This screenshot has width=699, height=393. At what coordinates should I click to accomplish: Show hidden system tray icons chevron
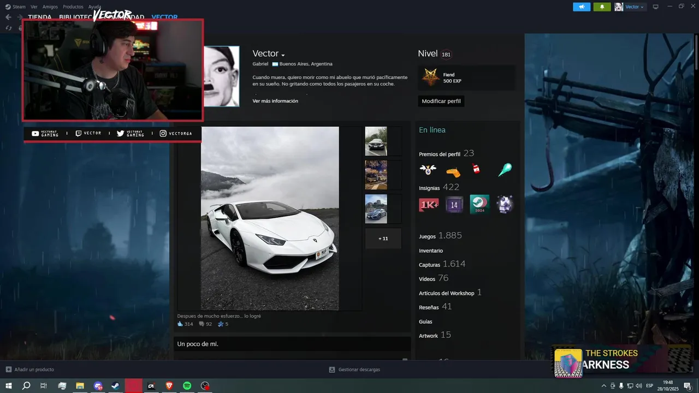coord(603,386)
